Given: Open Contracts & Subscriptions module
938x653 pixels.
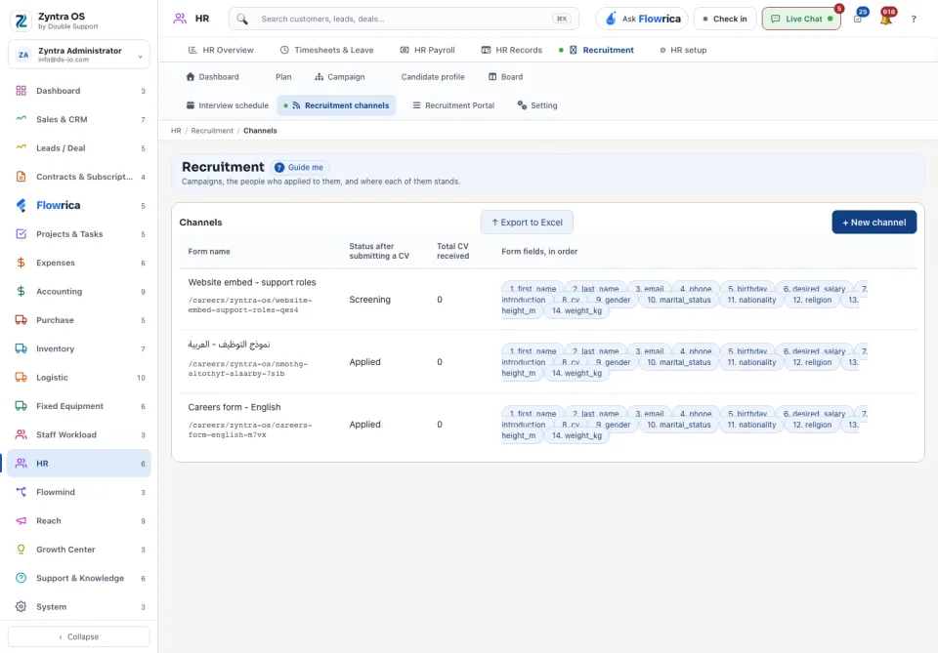Looking at the screenshot, I should pyautogui.click(x=78, y=177).
